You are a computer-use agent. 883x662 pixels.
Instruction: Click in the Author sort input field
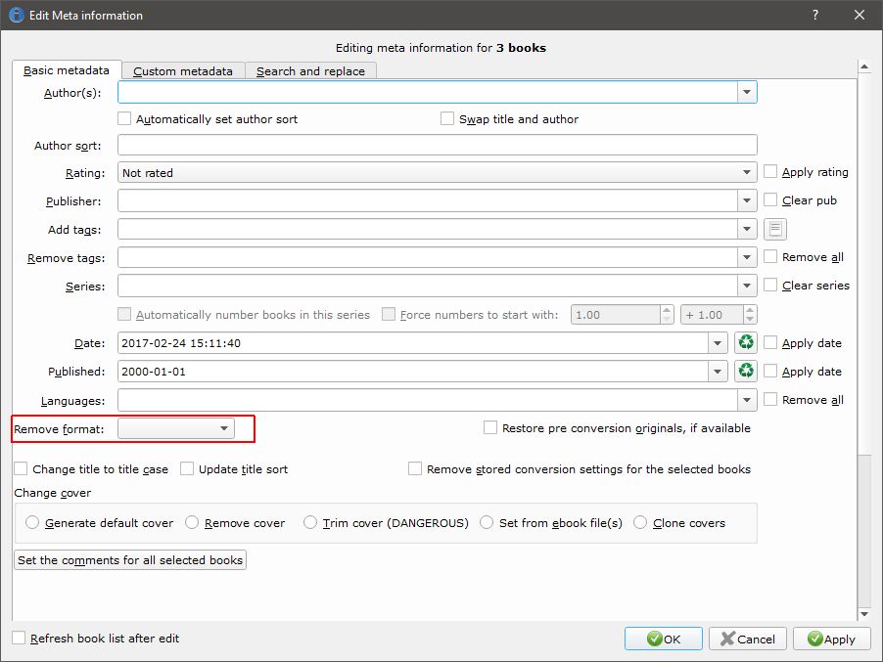click(x=437, y=145)
